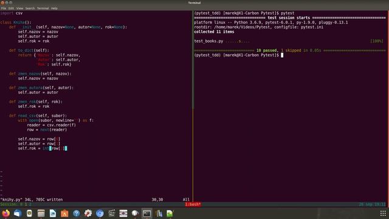The height and width of the screenshot is (219, 389).
Task: Click the 'platform linux -- Python 3.6.9' line
Action: point(271,23)
